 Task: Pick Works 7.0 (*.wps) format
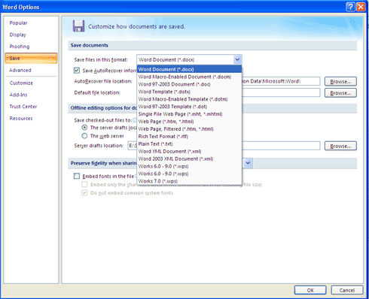[190, 181]
